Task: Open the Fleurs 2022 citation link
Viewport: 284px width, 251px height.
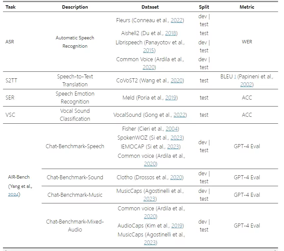Action: point(177,20)
